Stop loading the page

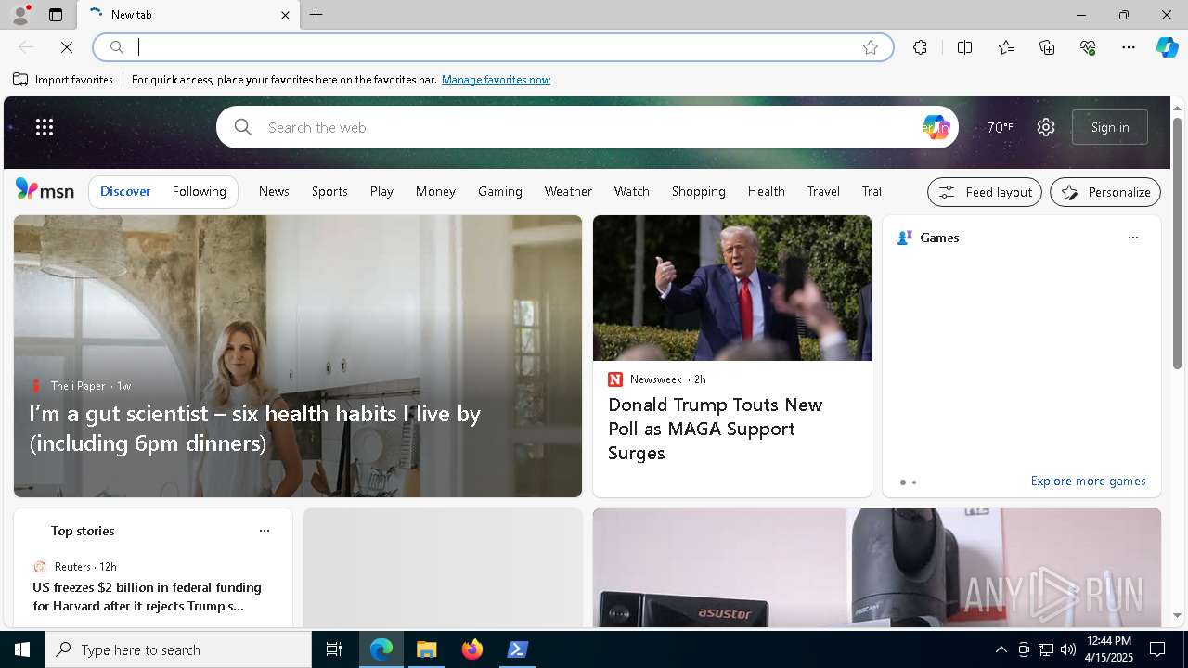[x=67, y=47]
